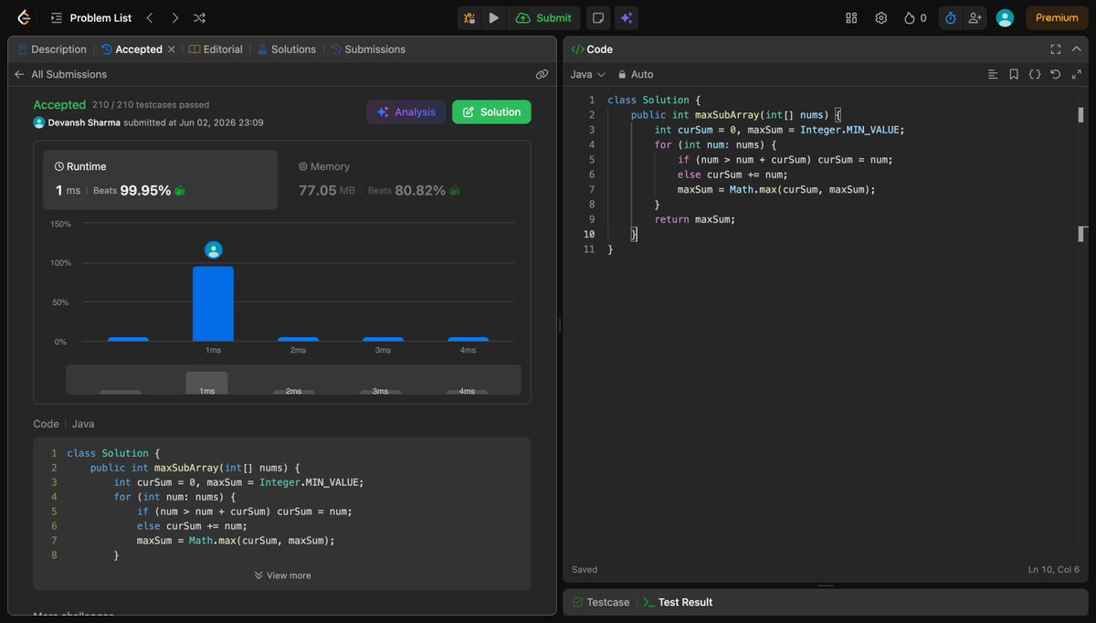Open the Java language dropdown
Screen dimensions: 1096x623
tap(588, 74)
